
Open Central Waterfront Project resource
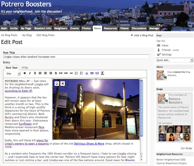[x=171, y=163]
